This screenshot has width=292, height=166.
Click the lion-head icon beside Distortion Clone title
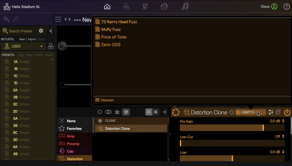click(x=186, y=112)
